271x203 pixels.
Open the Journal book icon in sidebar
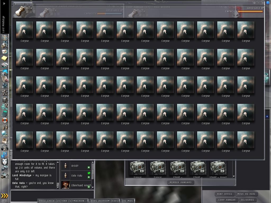click(5, 141)
